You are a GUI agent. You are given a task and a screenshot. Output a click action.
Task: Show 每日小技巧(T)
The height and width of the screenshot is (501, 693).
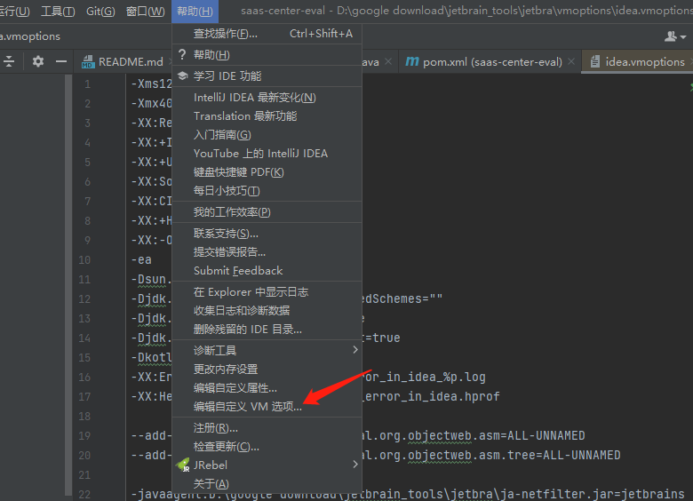(267, 191)
